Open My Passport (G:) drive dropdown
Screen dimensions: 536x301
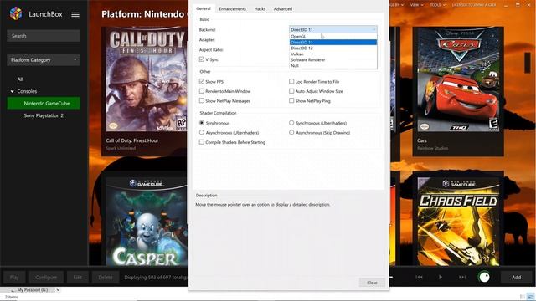coord(58,290)
